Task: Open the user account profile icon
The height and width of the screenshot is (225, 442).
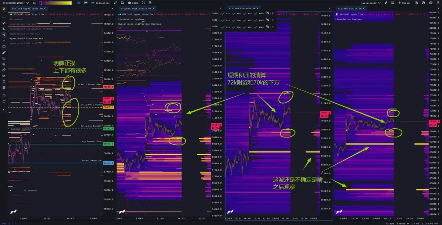Action: [x=438, y=3]
